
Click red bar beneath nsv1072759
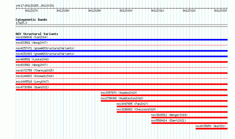(x=121, y=73)
